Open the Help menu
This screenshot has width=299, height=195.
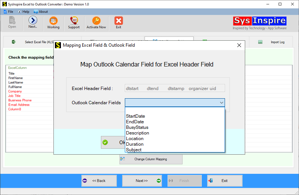click(24, 12)
